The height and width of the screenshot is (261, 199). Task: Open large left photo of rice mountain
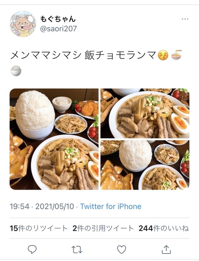[x=54, y=139]
